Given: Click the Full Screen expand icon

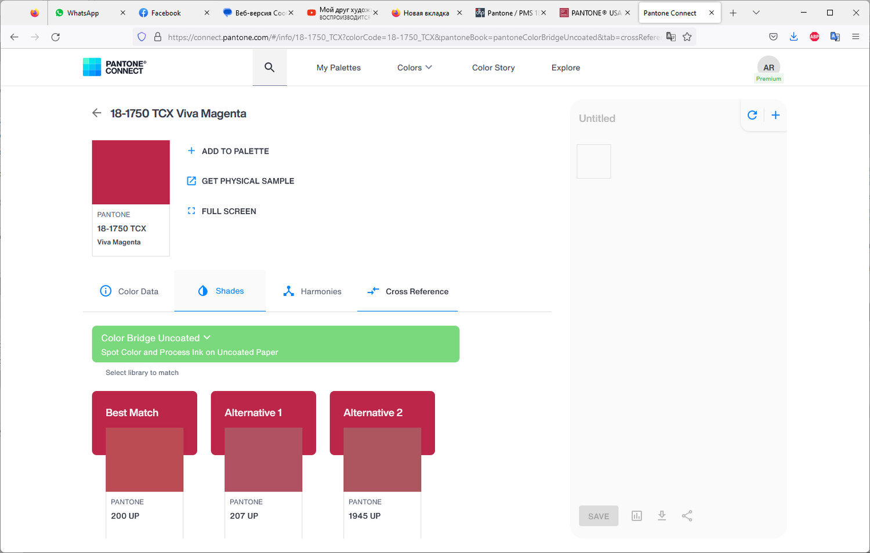Looking at the screenshot, I should pyautogui.click(x=191, y=211).
